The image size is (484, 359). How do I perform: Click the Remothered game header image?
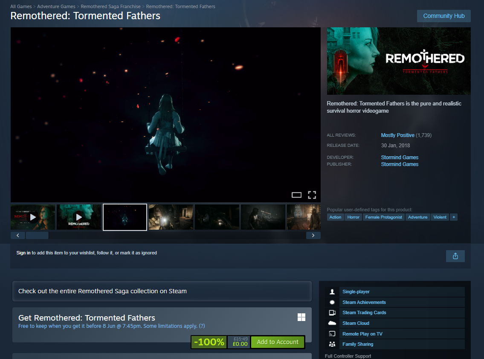(399, 61)
